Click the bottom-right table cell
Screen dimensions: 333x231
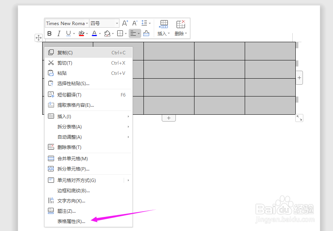[x=270, y=105]
